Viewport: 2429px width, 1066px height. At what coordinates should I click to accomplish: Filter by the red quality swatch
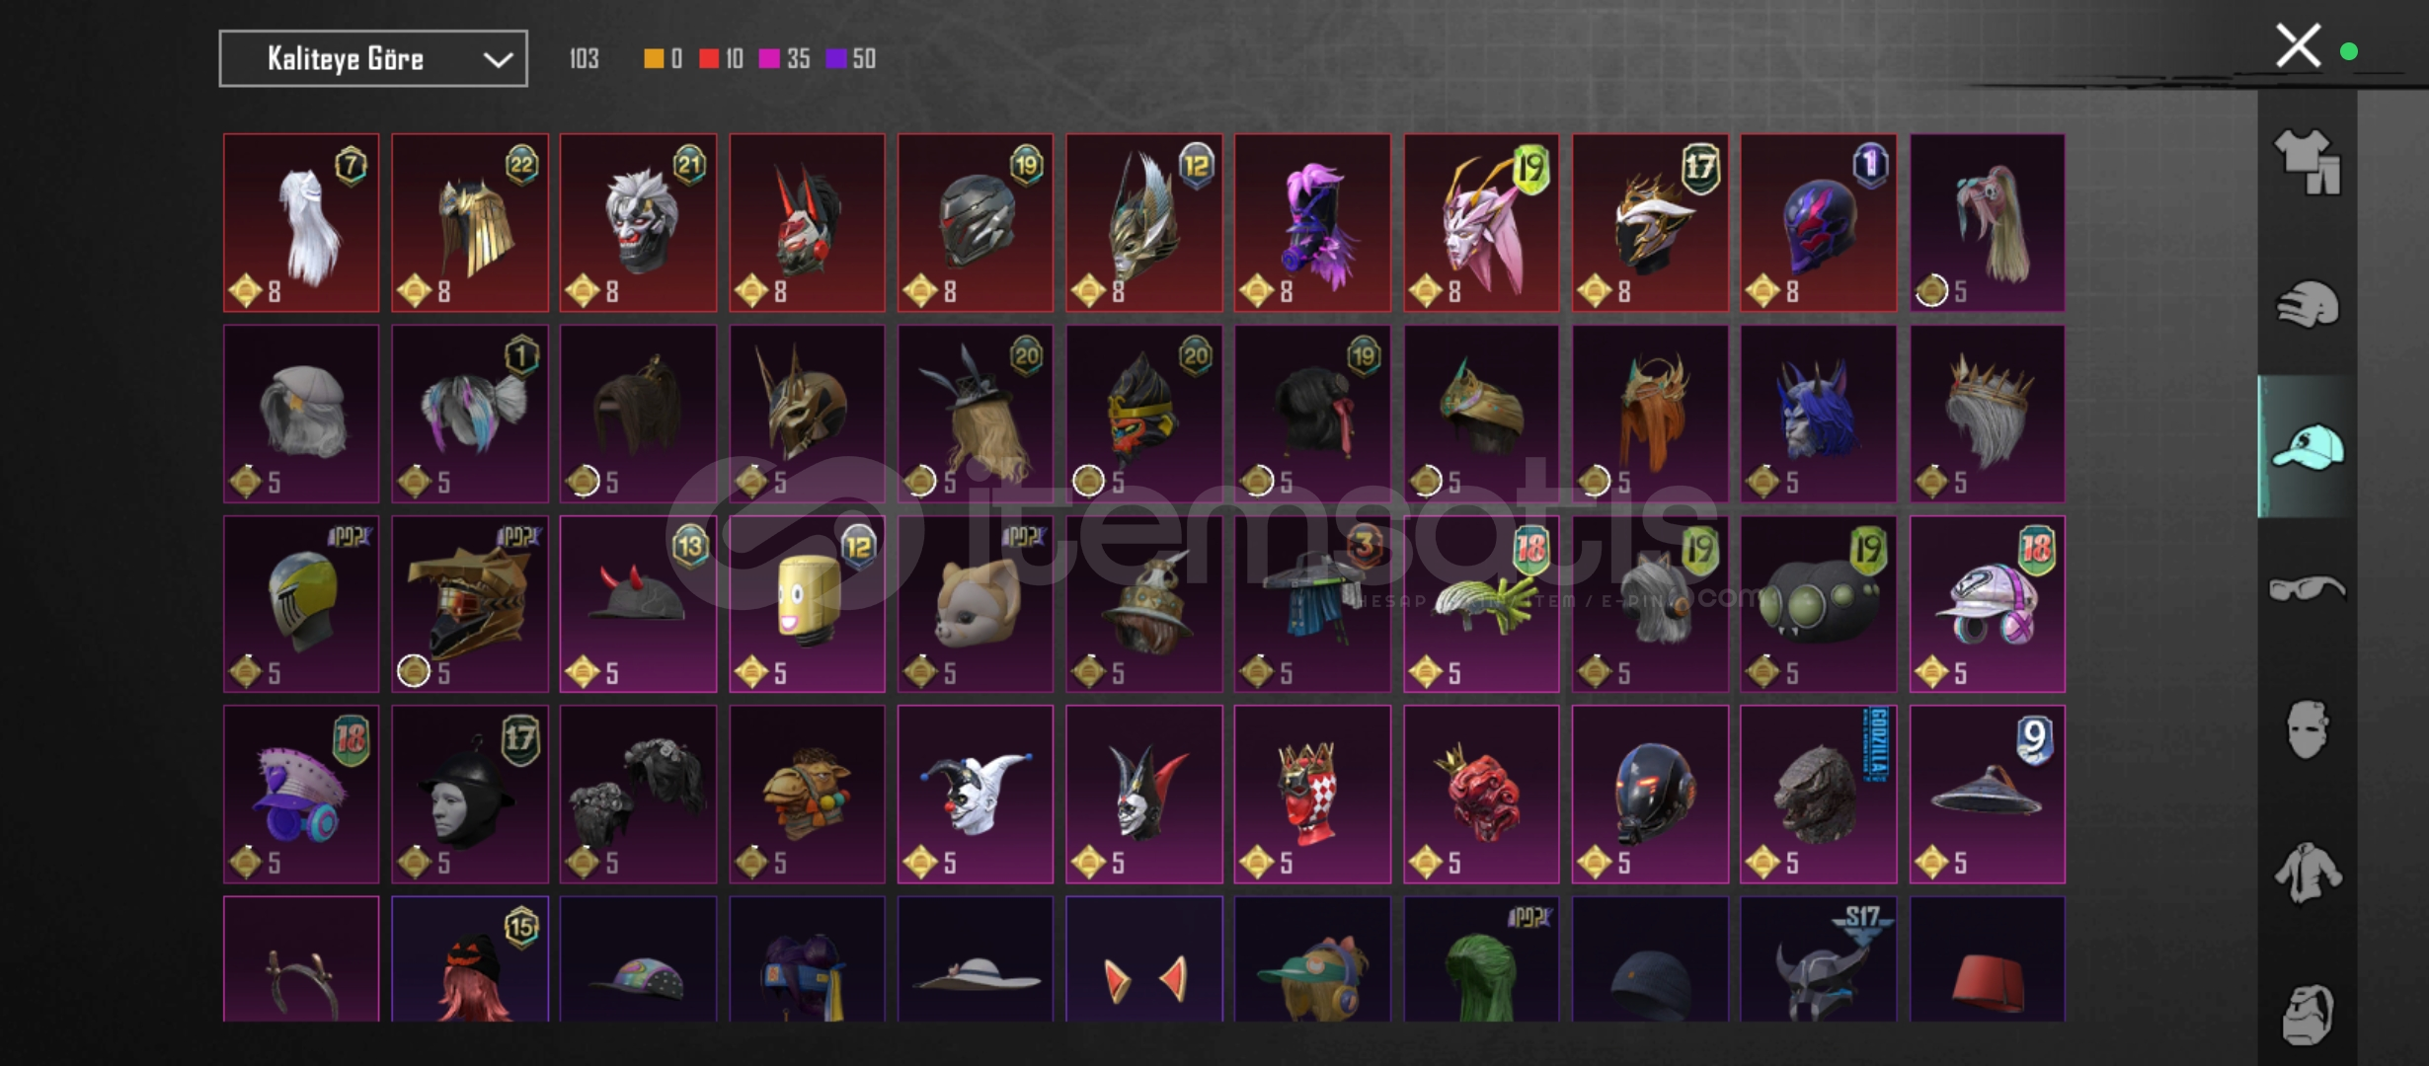709,59
